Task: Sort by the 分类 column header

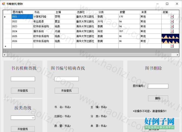Action: pyautogui.click(x=108, y=12)
